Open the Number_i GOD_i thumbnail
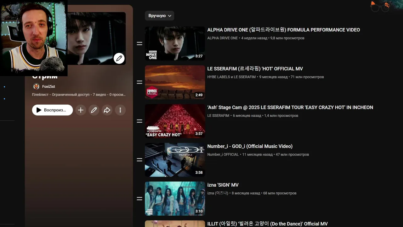Viewport: 403px width, 227px height. point(175,160)
